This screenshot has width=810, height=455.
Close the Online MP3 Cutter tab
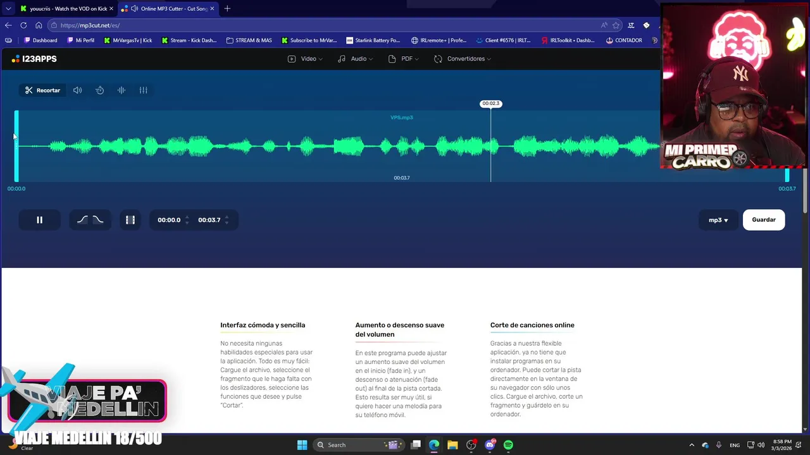point(212,8)
